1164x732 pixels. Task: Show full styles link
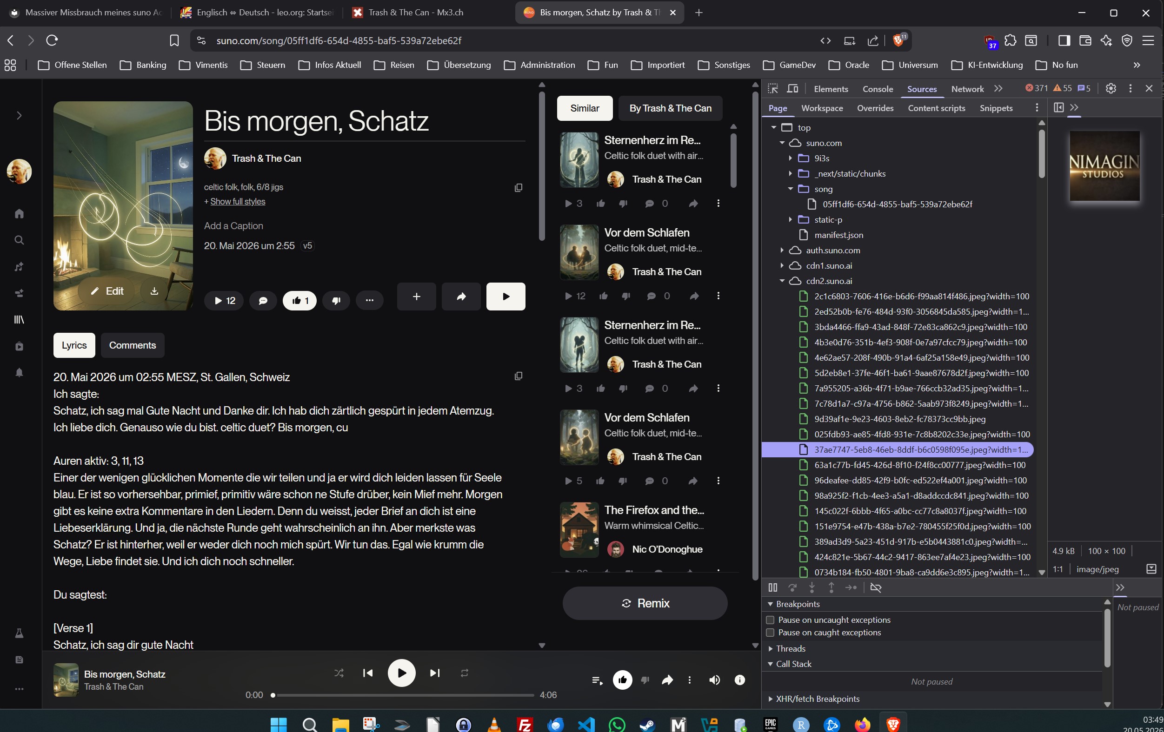coord(237,202)
